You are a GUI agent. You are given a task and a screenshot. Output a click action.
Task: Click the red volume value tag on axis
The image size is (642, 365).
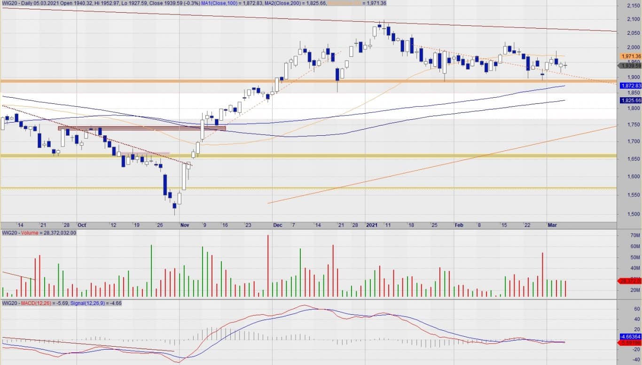[630, 281]
